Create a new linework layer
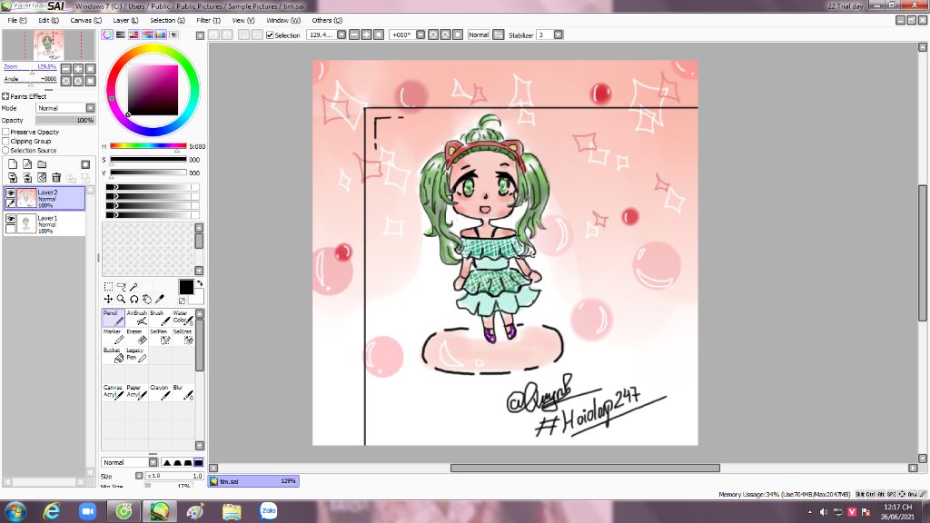The width and height of the screenshot is (930, 523). (27, 164)
